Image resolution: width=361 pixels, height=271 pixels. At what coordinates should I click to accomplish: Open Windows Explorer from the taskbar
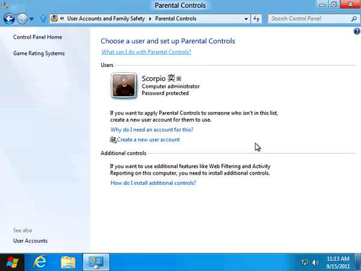(68, 262)
